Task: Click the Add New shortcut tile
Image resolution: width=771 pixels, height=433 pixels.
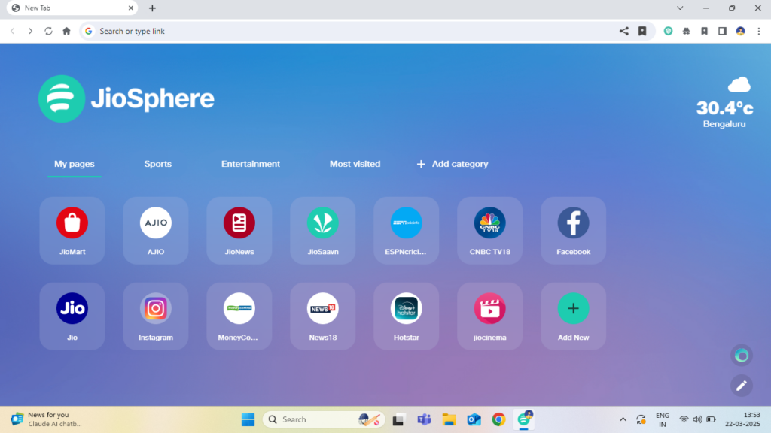Action: click(573, 316)
